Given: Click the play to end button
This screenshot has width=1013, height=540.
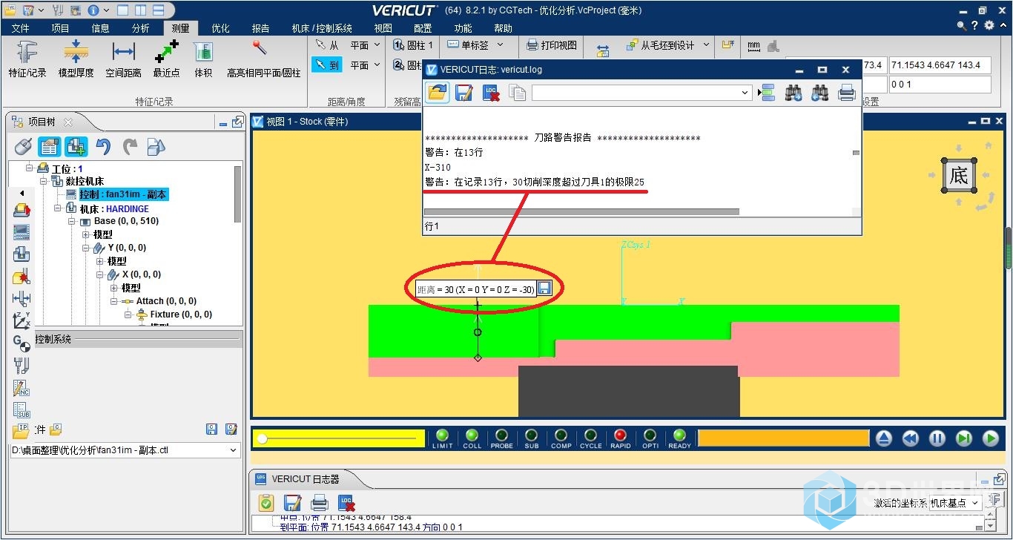Looking at the screenshot, I should tap(990, 438).
